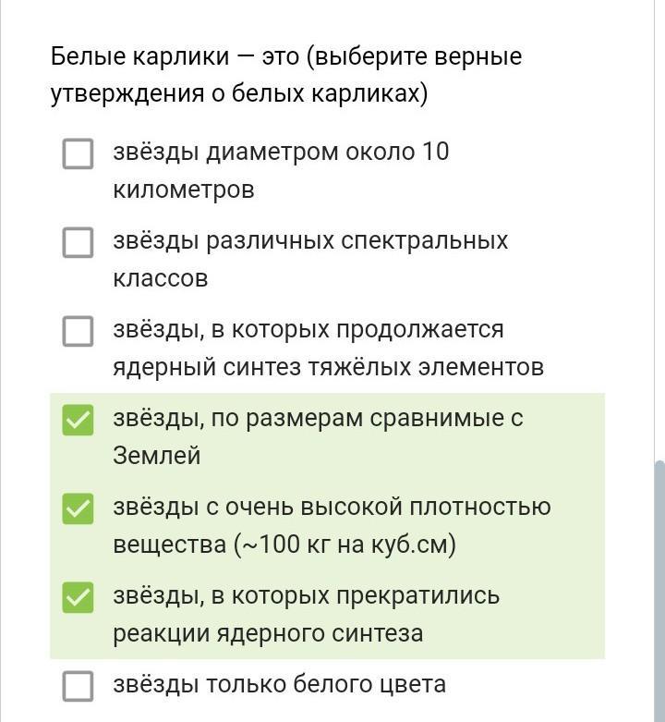Check the 'звёзды только белого цвета' checkbox

tap(79, 686)
